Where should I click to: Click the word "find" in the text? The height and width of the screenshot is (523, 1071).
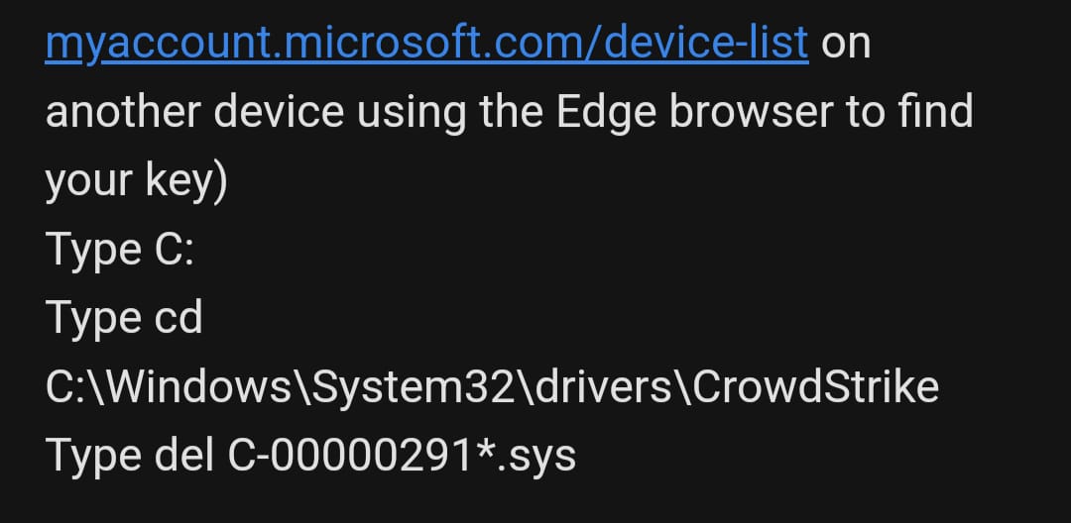(x=934, y=112)
